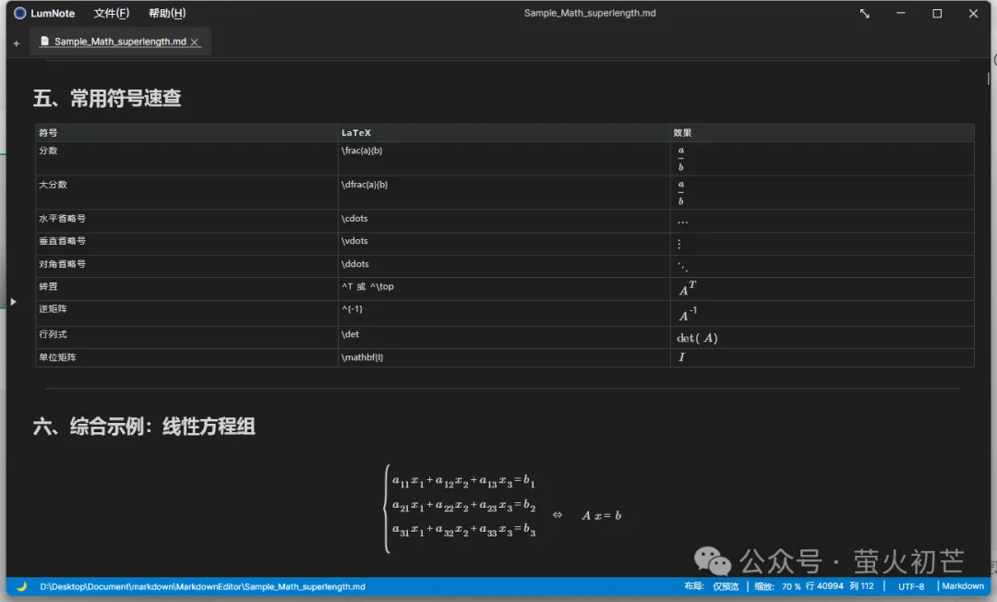
Task: Click the vertical scrollbar thumb
Action: click(x=988, y=78)
